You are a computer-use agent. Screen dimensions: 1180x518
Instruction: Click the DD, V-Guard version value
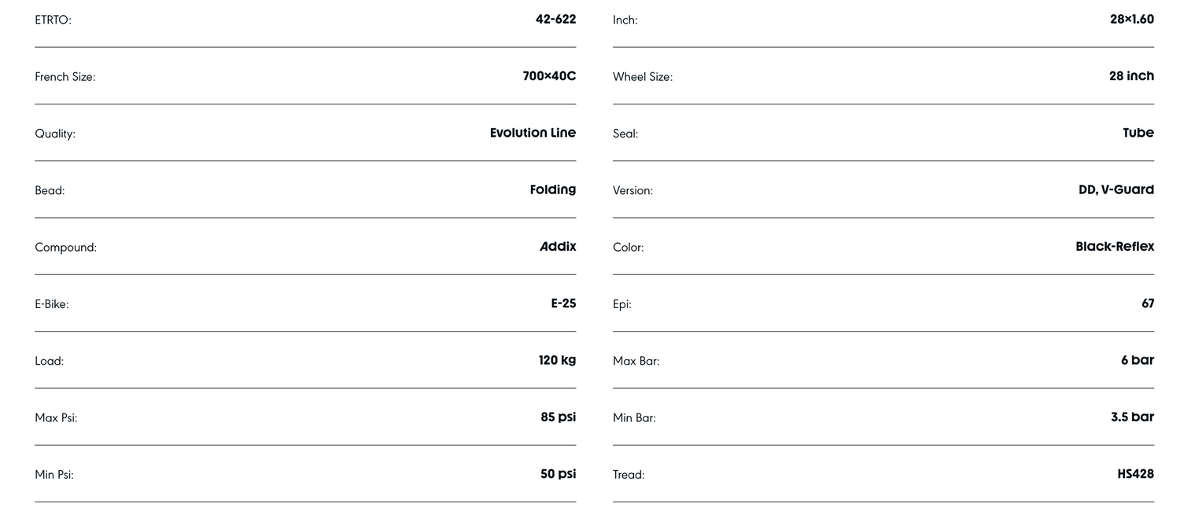(x=1116, y=189)
